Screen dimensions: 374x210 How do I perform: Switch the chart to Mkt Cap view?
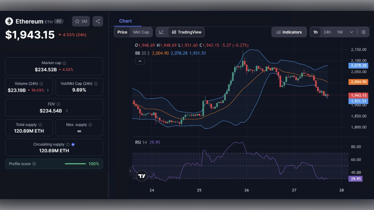pyautogui.click(x=141, y=32)
